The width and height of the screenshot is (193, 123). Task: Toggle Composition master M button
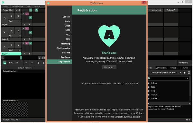pyautogui.click(x=31, y=10)
